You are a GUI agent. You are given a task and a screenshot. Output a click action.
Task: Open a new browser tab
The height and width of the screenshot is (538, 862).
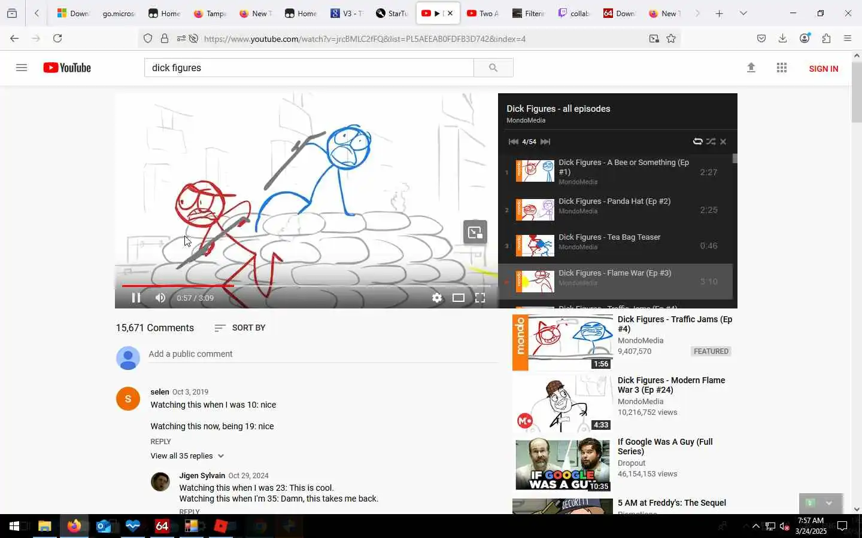tap(720, 13)
